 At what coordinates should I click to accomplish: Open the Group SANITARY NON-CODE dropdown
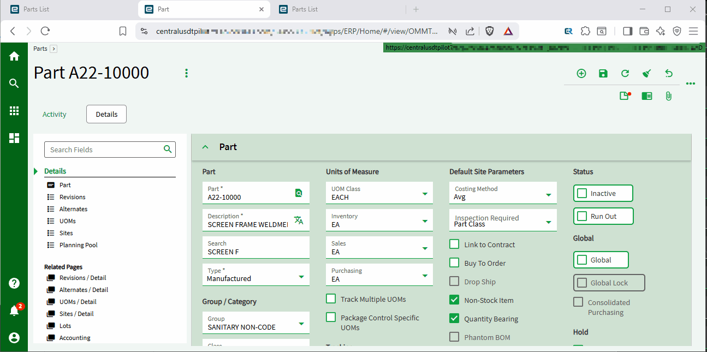(256, 323)
